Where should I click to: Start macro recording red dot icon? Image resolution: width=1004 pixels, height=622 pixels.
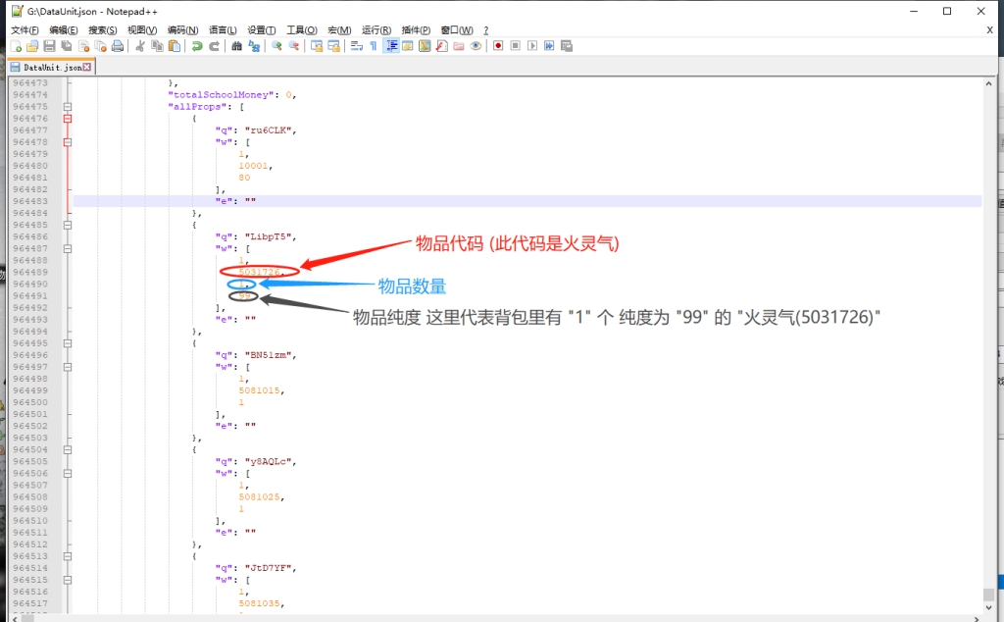point(498,46)
